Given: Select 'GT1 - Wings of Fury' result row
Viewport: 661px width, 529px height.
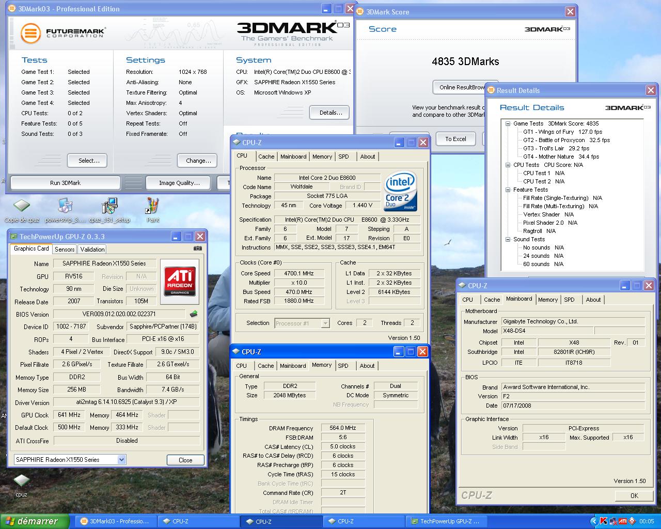Looking at the screenshot, I should pos(562,132).
